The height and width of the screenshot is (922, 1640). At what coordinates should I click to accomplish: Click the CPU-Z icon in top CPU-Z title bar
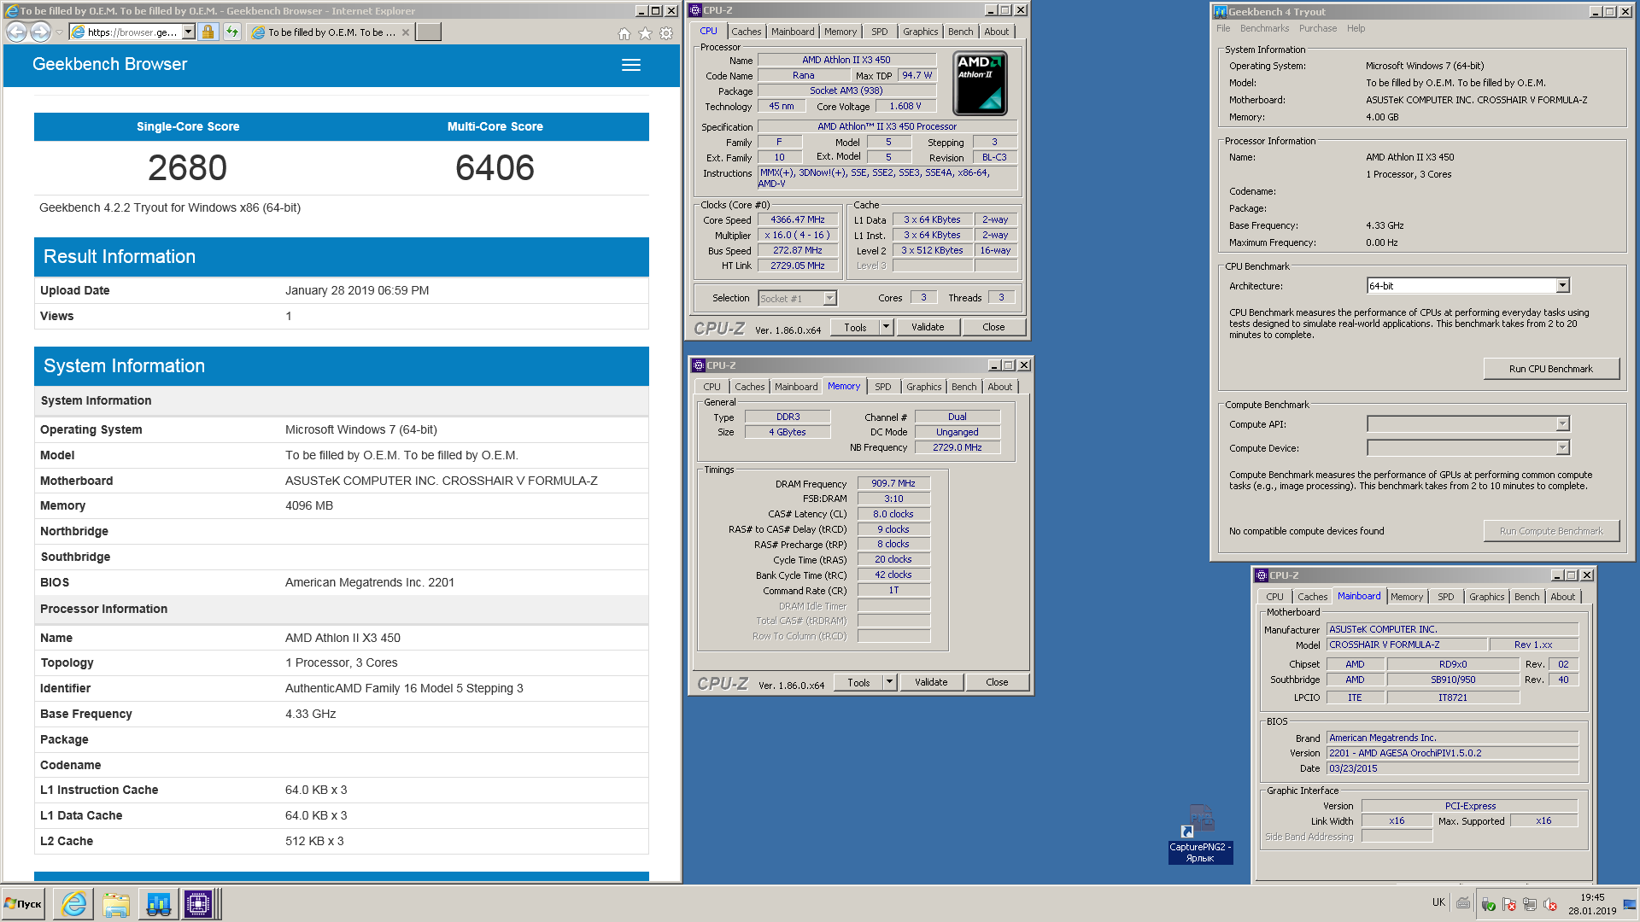coord(695,10)
